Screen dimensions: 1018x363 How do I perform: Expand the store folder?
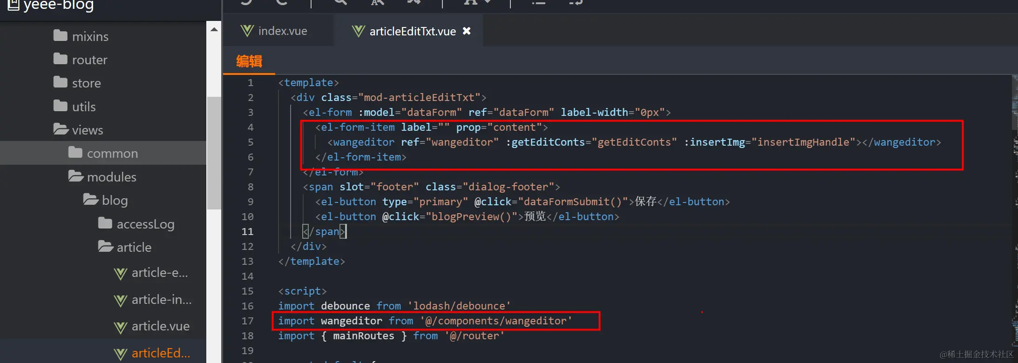[x=77, y=83]
